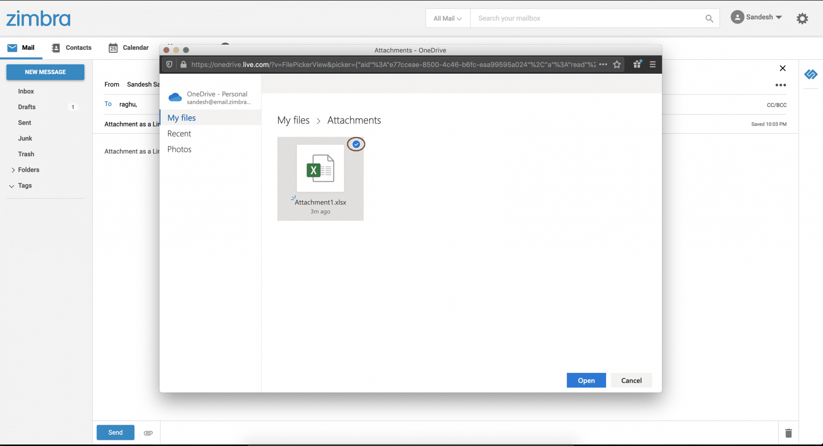Click the Calendar icon
The width and height of the screenshot is (823, 446).
[113, 48]
